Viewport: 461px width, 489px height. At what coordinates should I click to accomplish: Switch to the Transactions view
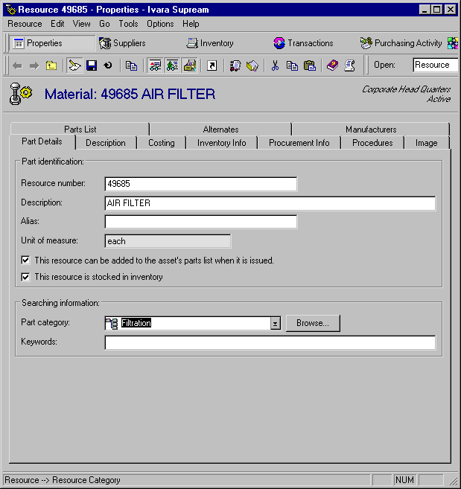303,43
